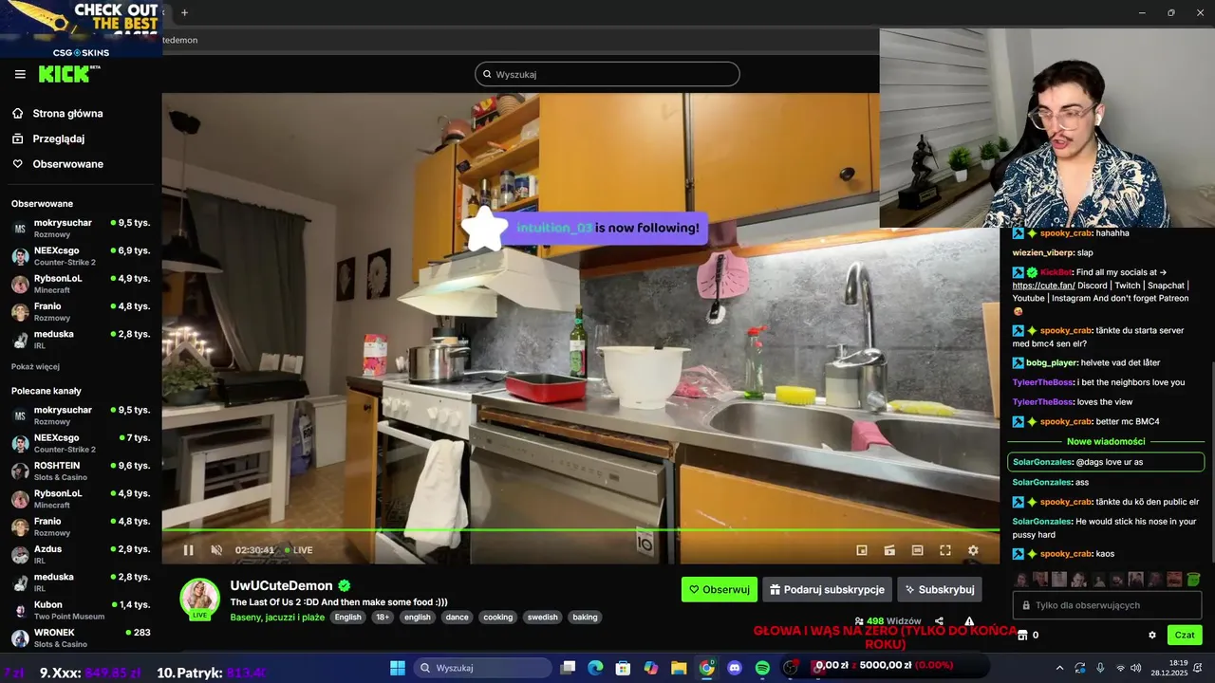This screenshot has width=1215, height=683.
Task: Click the dance stream tag
Action: pos(458,617)
